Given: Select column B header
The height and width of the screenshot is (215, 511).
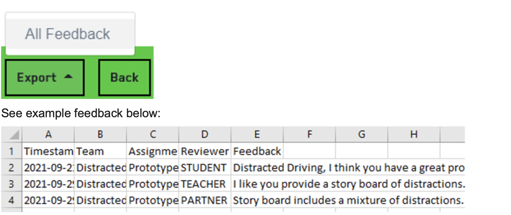Looking at the screenshot, I should point(100,134).
